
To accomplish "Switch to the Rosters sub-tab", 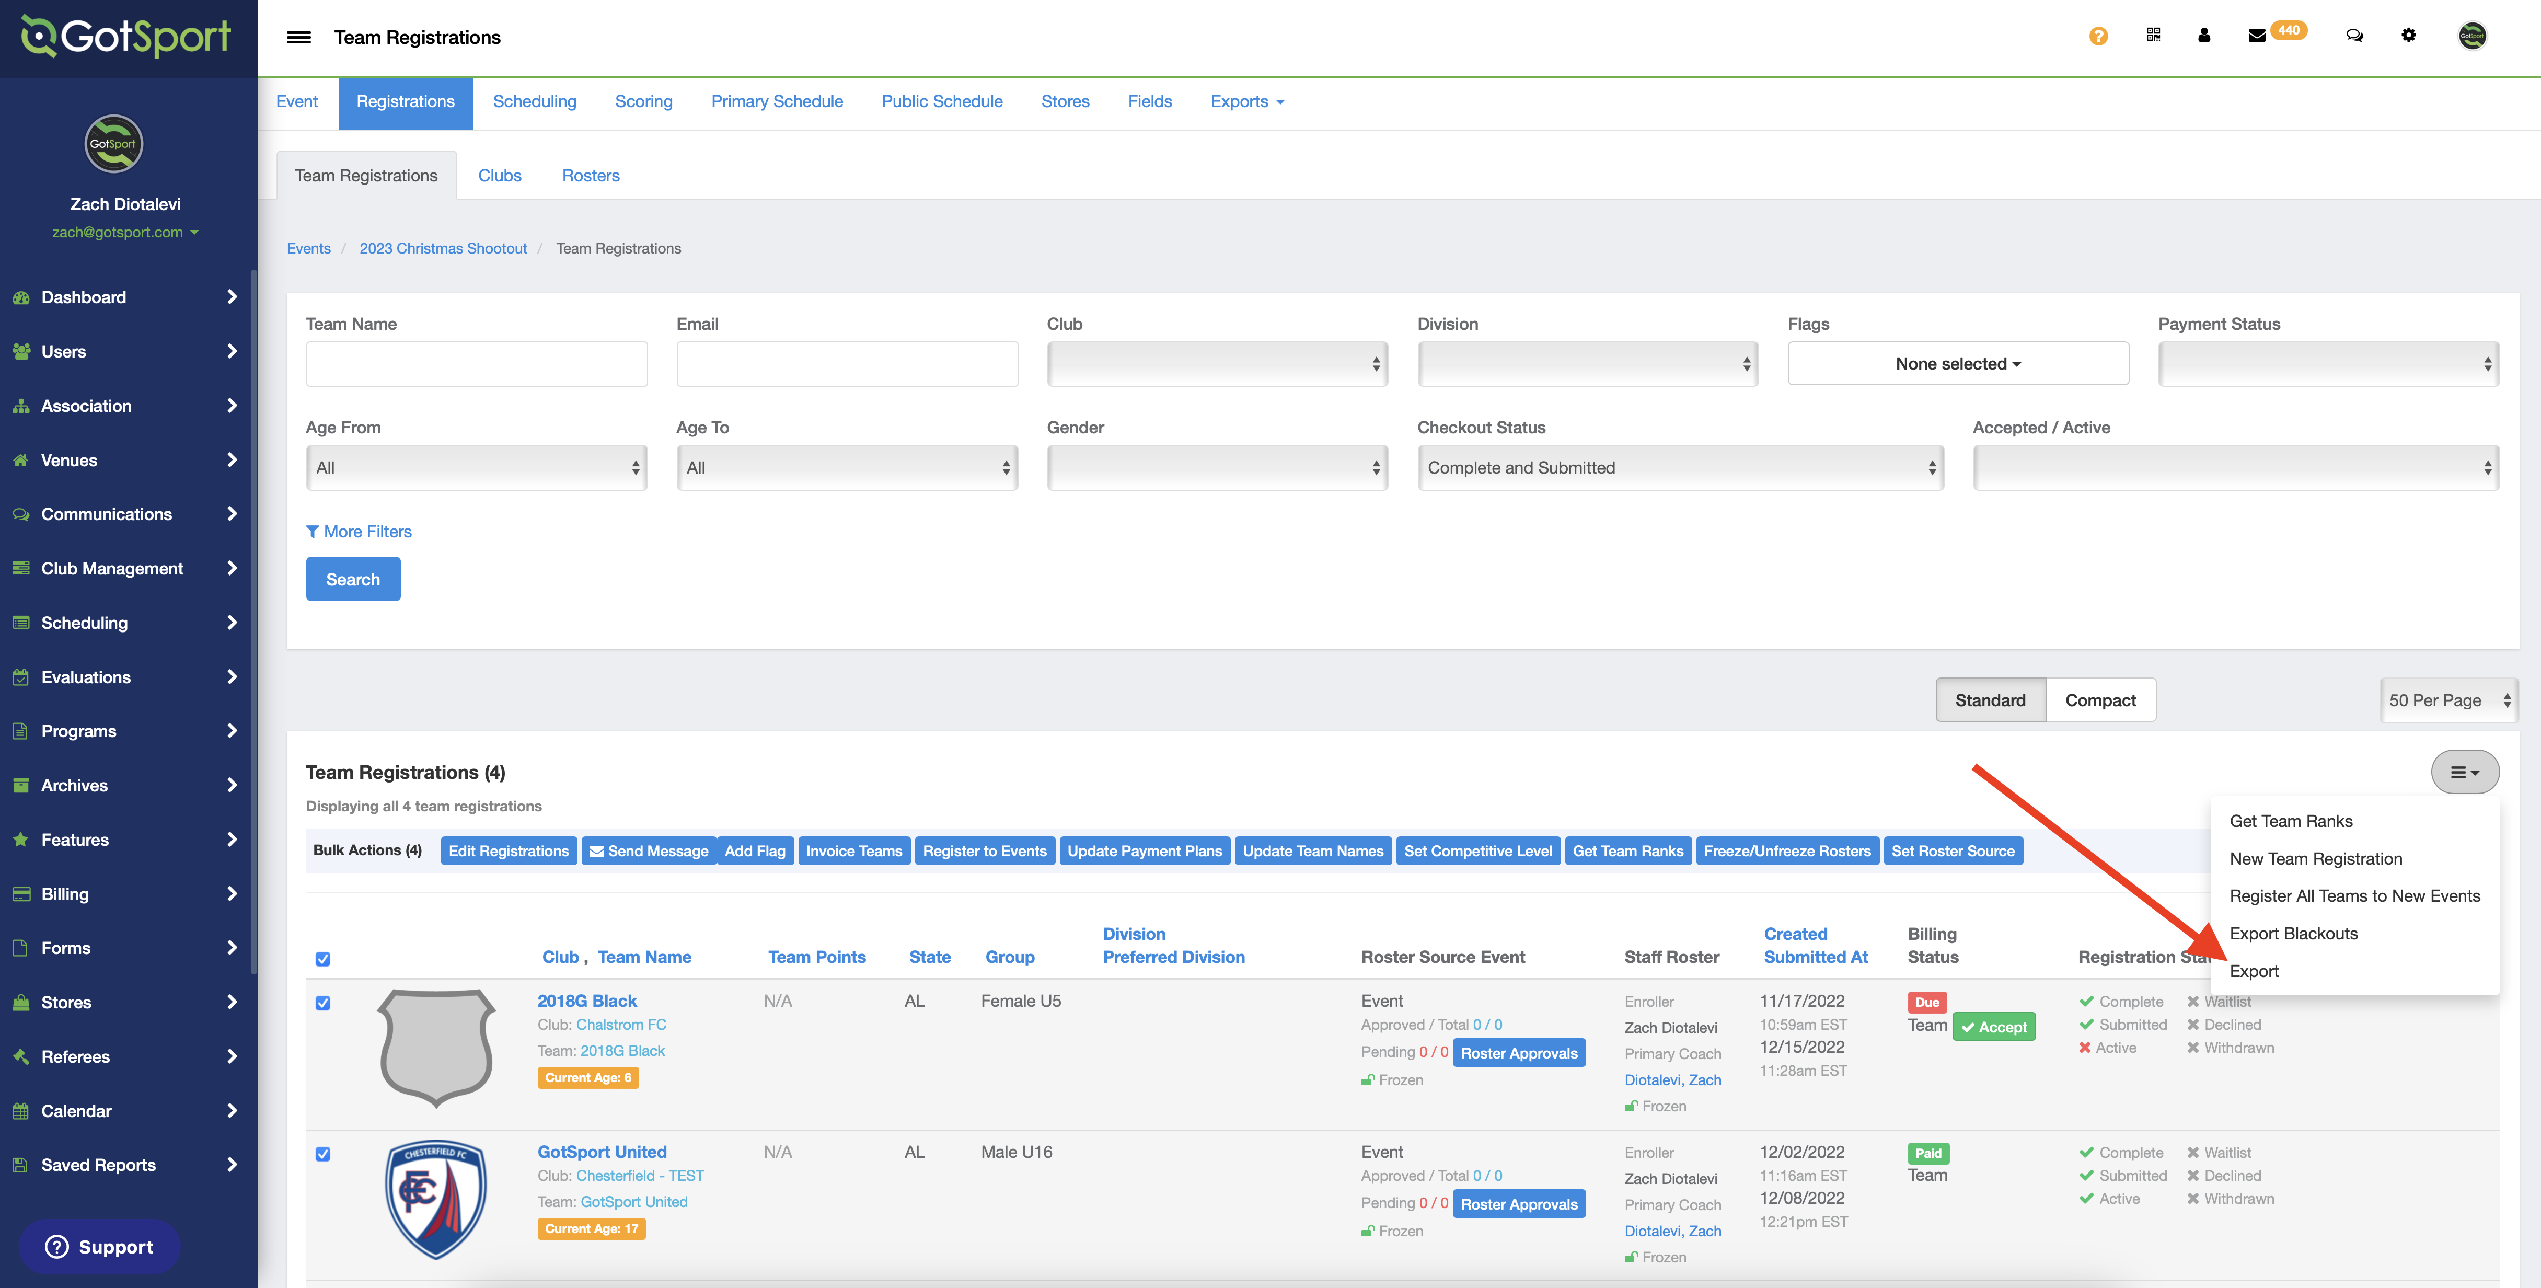I will [590, 176].
